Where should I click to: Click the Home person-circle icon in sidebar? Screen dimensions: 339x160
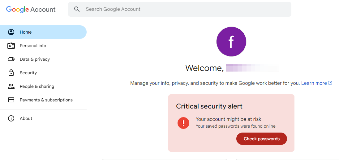click(11, 32)
